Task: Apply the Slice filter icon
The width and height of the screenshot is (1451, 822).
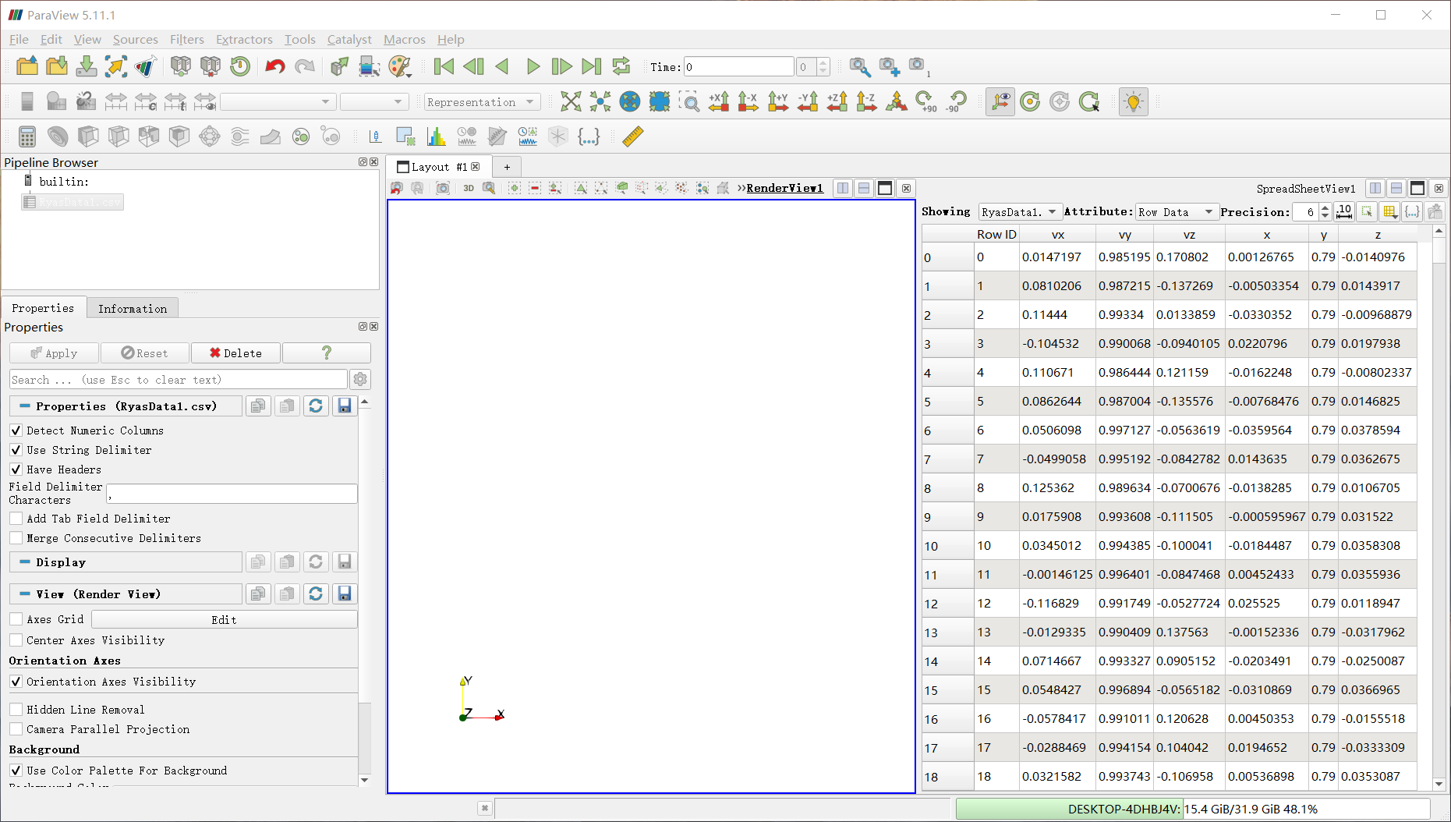Action: coord(119,136)
